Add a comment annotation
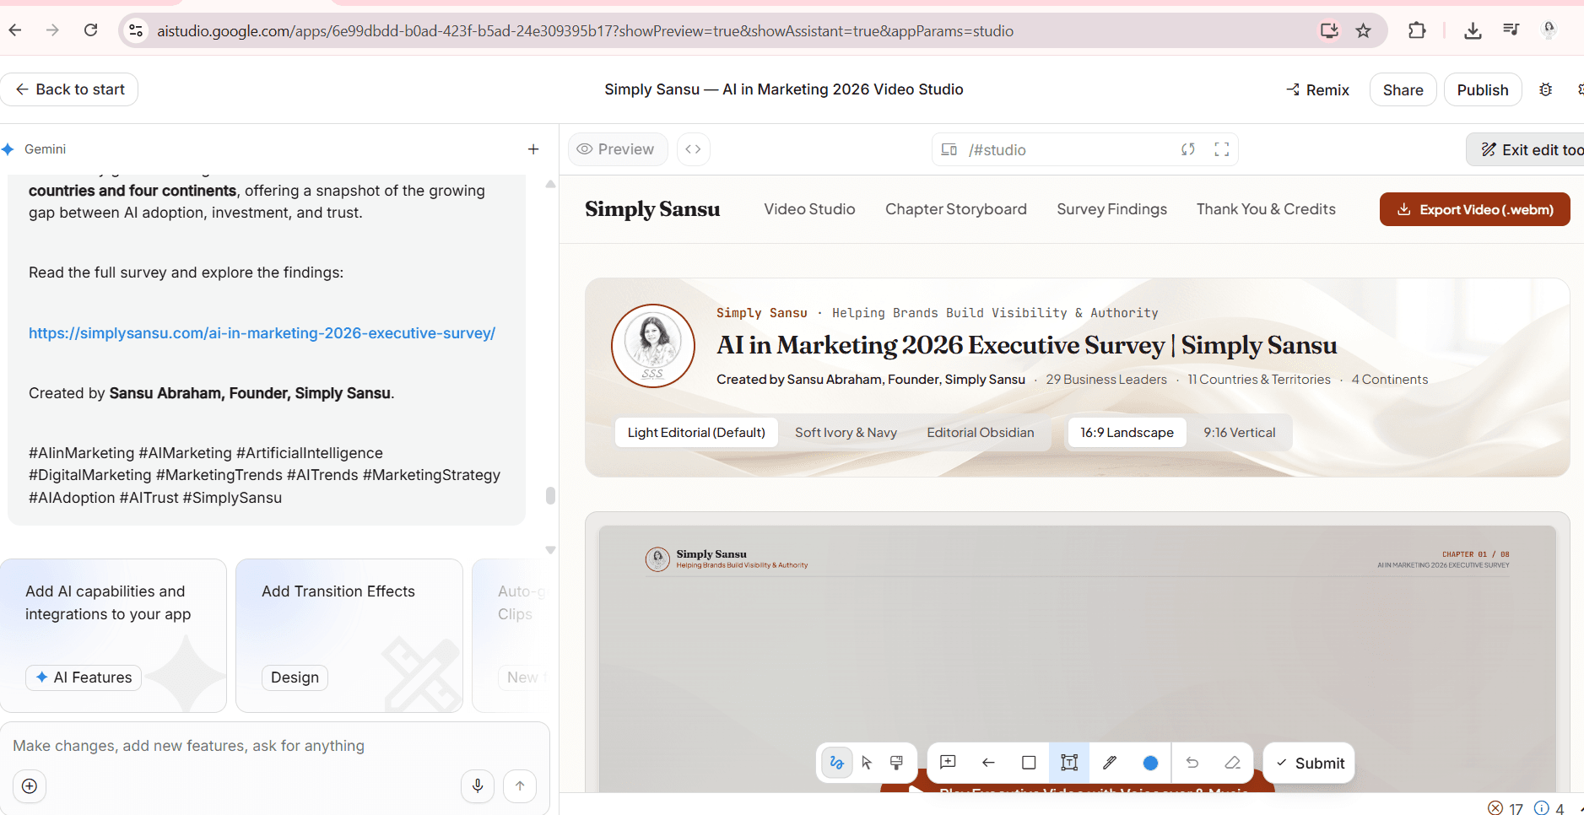1584x815 pixels. pyautogui.click(x=948, y=763)
